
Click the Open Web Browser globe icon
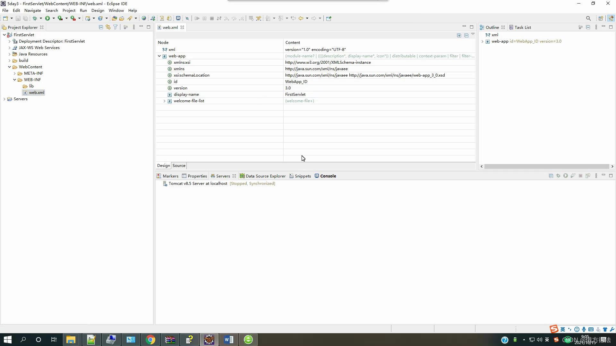(144, 18)
